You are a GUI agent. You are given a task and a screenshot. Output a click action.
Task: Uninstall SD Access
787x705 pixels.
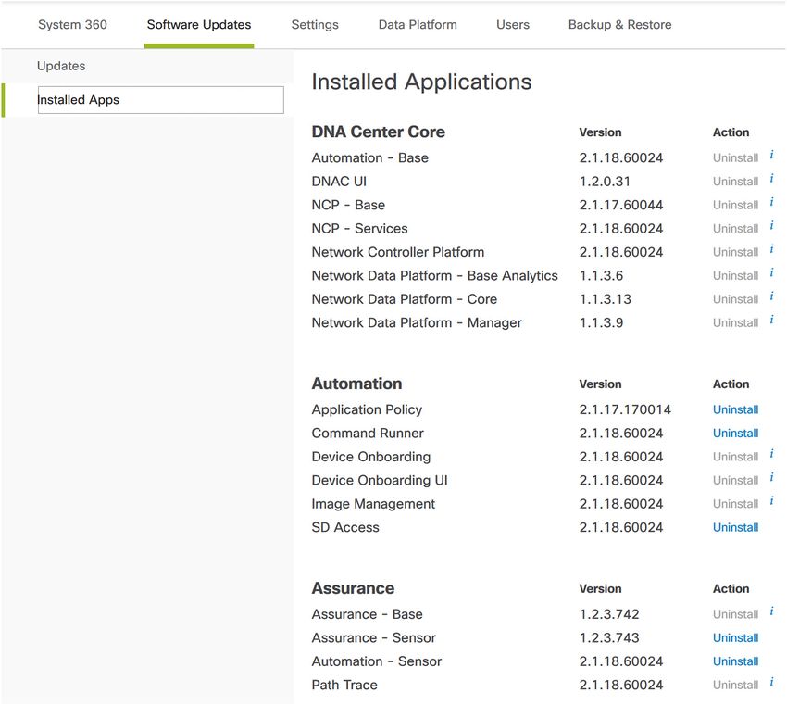click(735, 528)
